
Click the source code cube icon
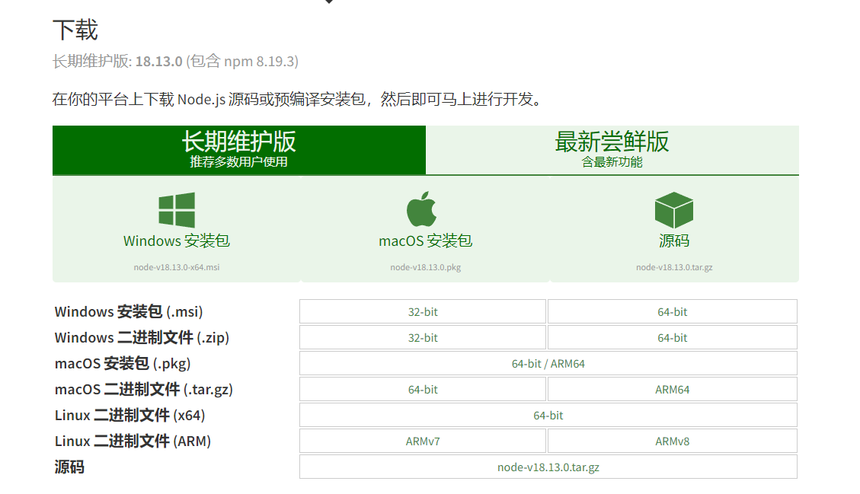coord(673,210)
